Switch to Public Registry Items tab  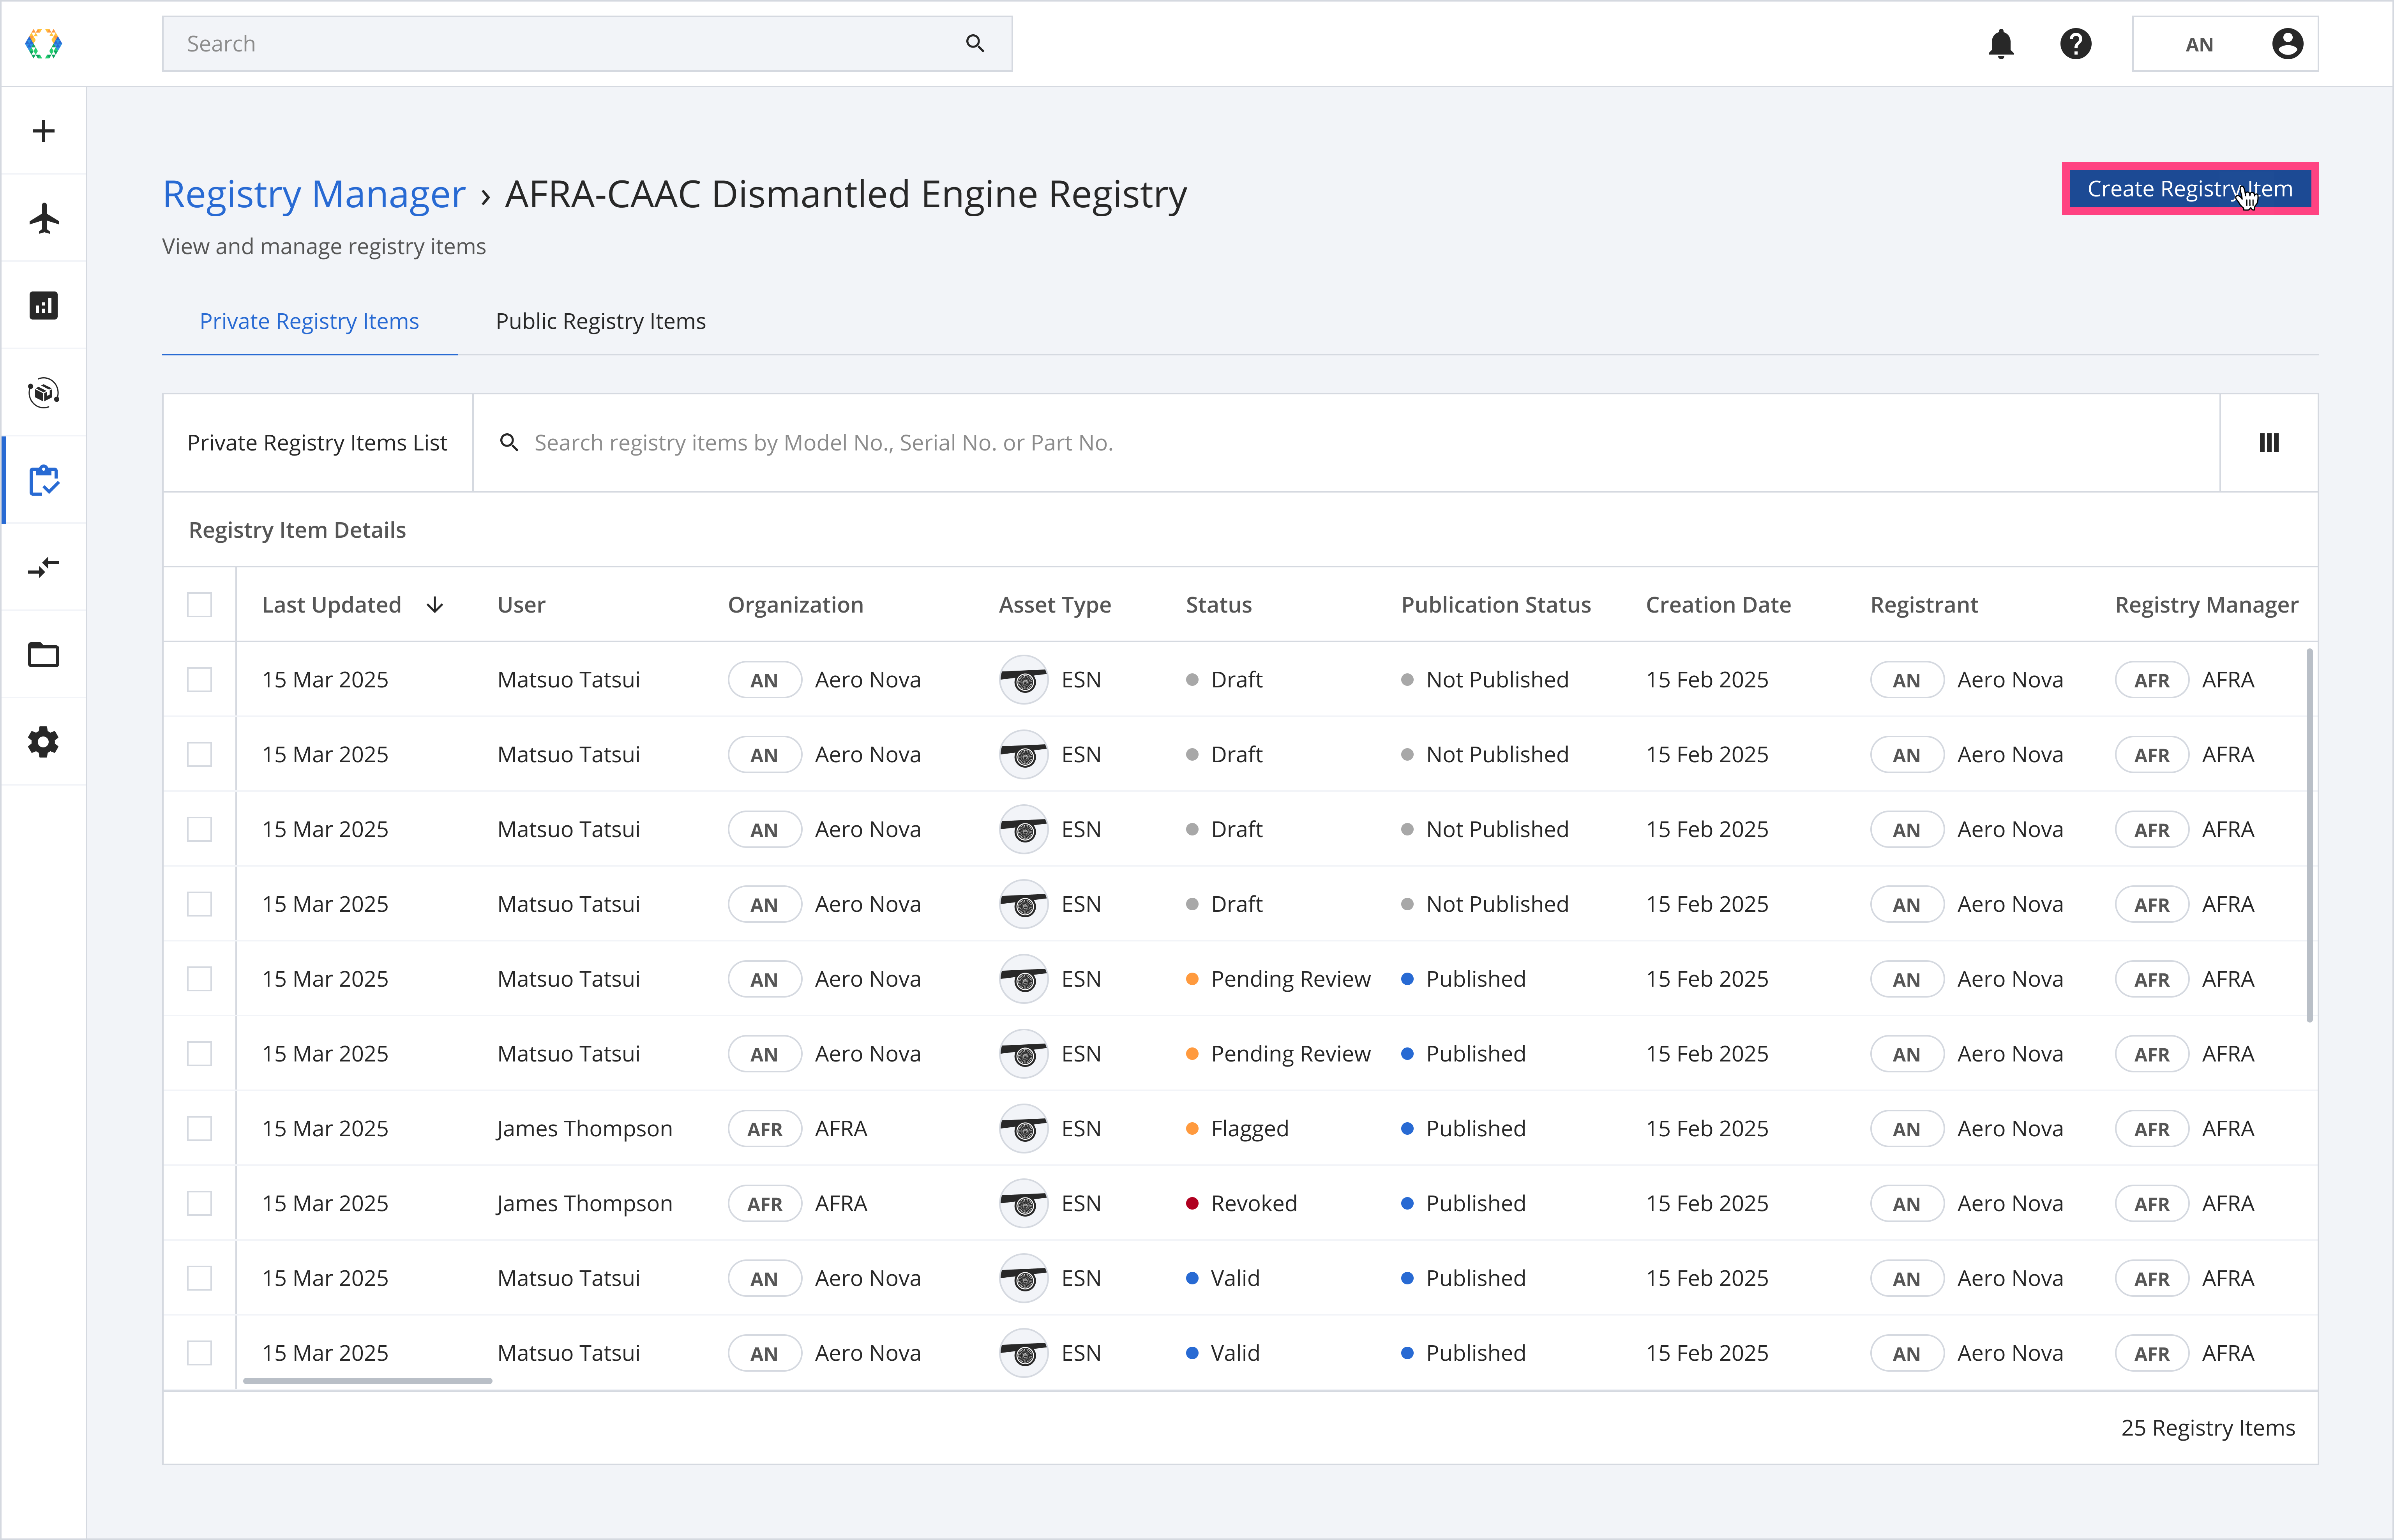point(600,321)
